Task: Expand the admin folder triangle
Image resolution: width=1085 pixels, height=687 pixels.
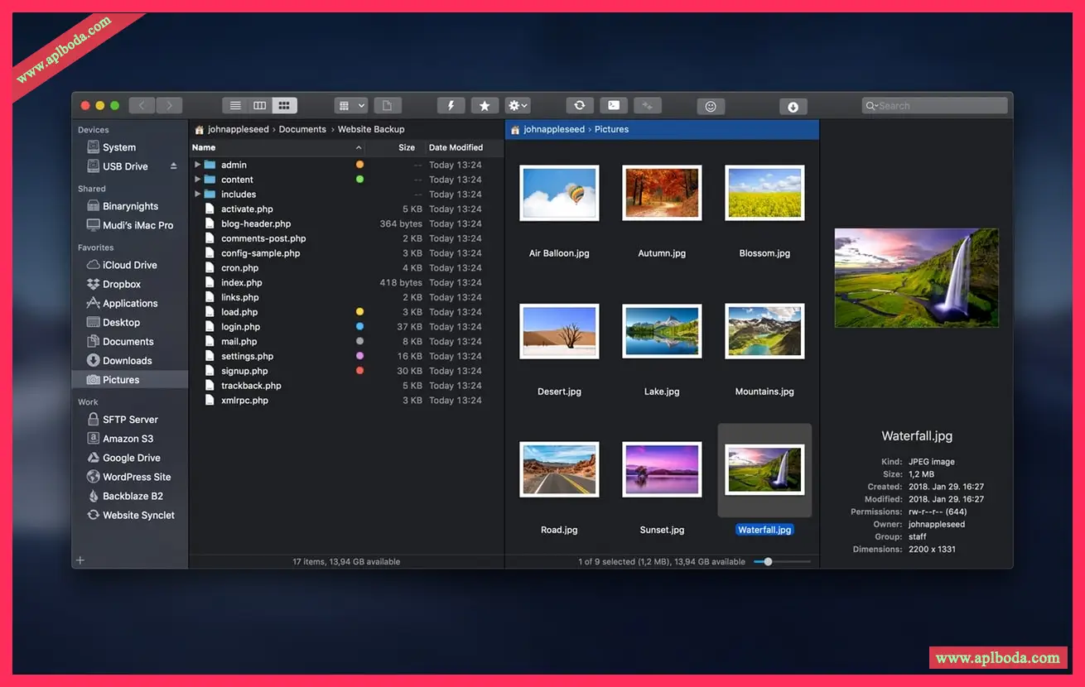Action: click(197, 165)
